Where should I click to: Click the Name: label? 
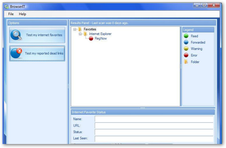point(78,119)
